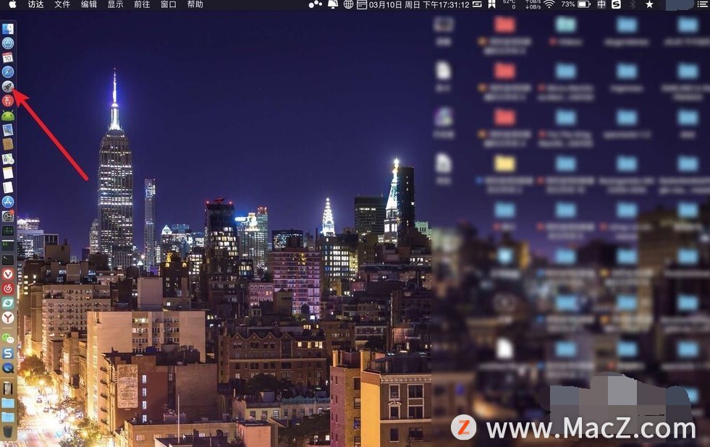This screenshot has width=710, height=447.
Task: Open the Apple menu
Action: pos(12,4)
